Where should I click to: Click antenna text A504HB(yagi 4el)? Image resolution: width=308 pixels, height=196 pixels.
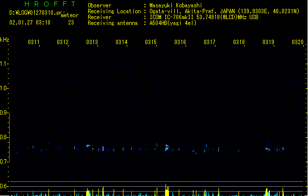click(173, 23)
